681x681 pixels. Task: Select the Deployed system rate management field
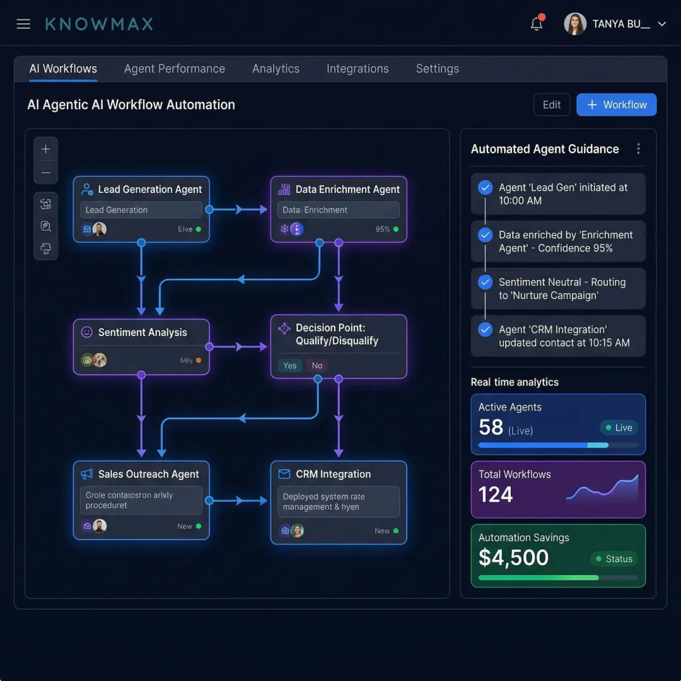coord(339,502)
